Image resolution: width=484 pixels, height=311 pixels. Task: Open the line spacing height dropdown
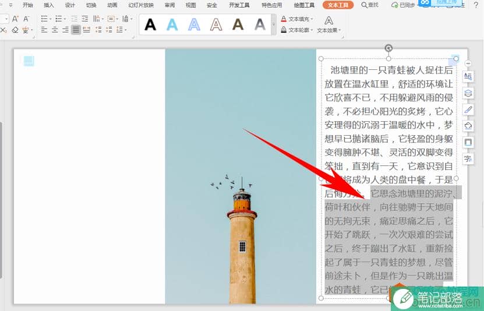(127, 19)
